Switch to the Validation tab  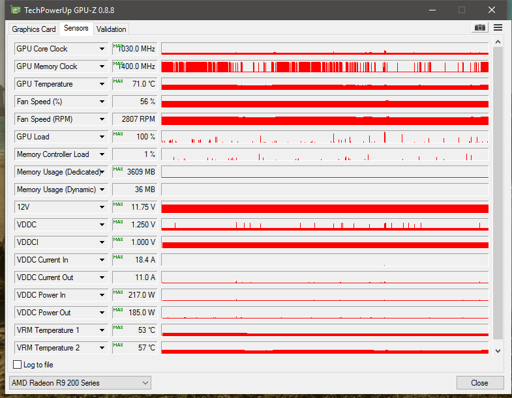tap(111, 29)
